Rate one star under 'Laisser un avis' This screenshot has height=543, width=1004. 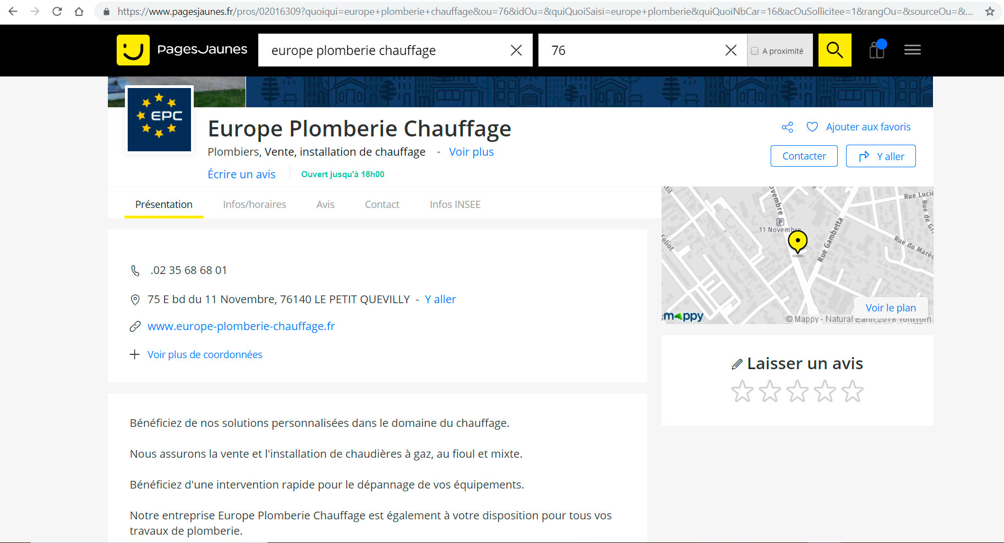pyautogui.click(x=742, y=391)
